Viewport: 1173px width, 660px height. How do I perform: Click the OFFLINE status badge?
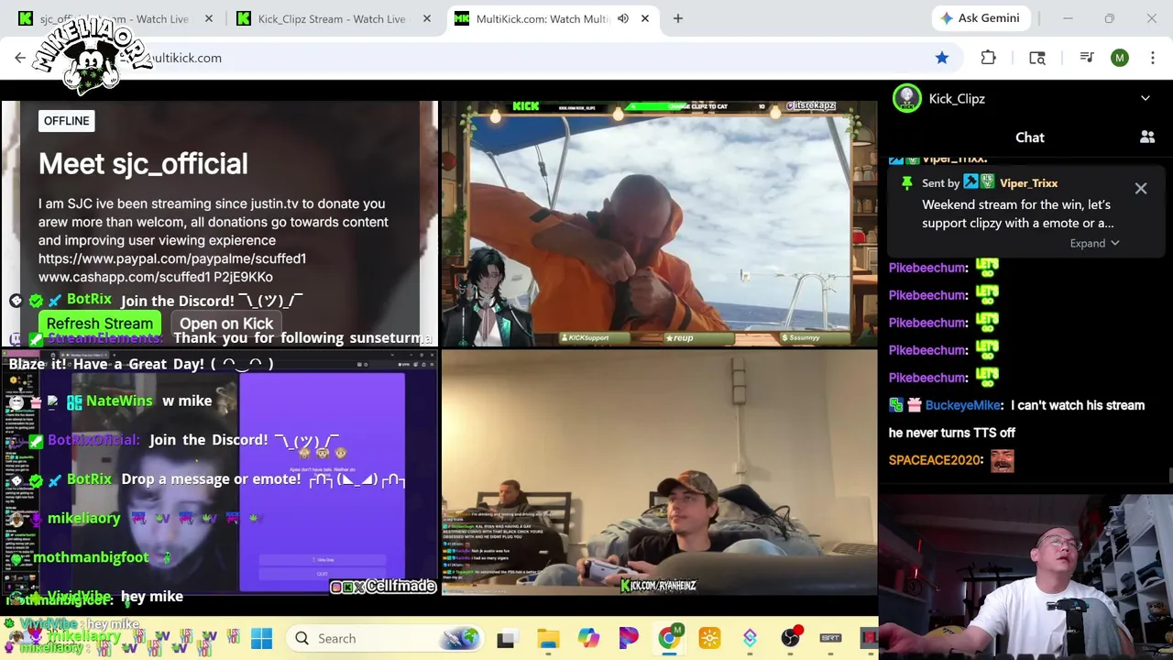(67, 121)
